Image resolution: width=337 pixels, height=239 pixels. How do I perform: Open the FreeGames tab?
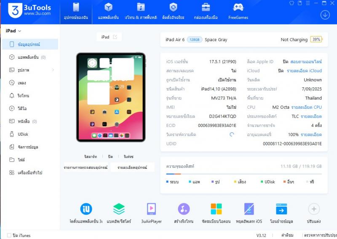click(238, 12)
